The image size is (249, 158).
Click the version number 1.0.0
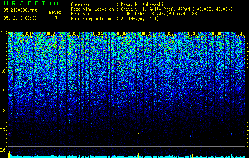coord(53,3)
